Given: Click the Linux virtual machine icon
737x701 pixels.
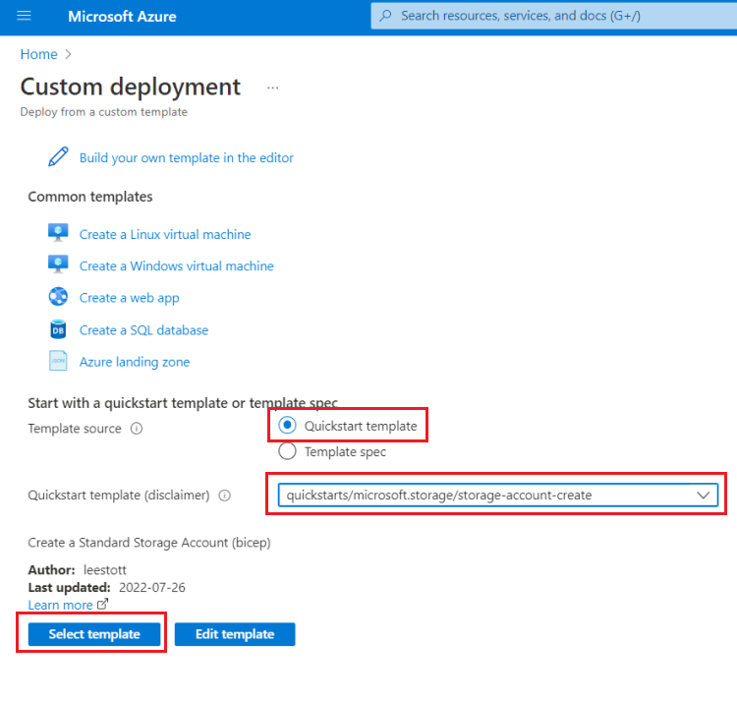Looking at the screenshot, I should (x=58, y=233).
